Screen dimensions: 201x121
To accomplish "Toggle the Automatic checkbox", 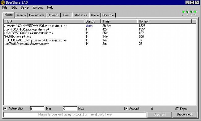I will (5, 109).
